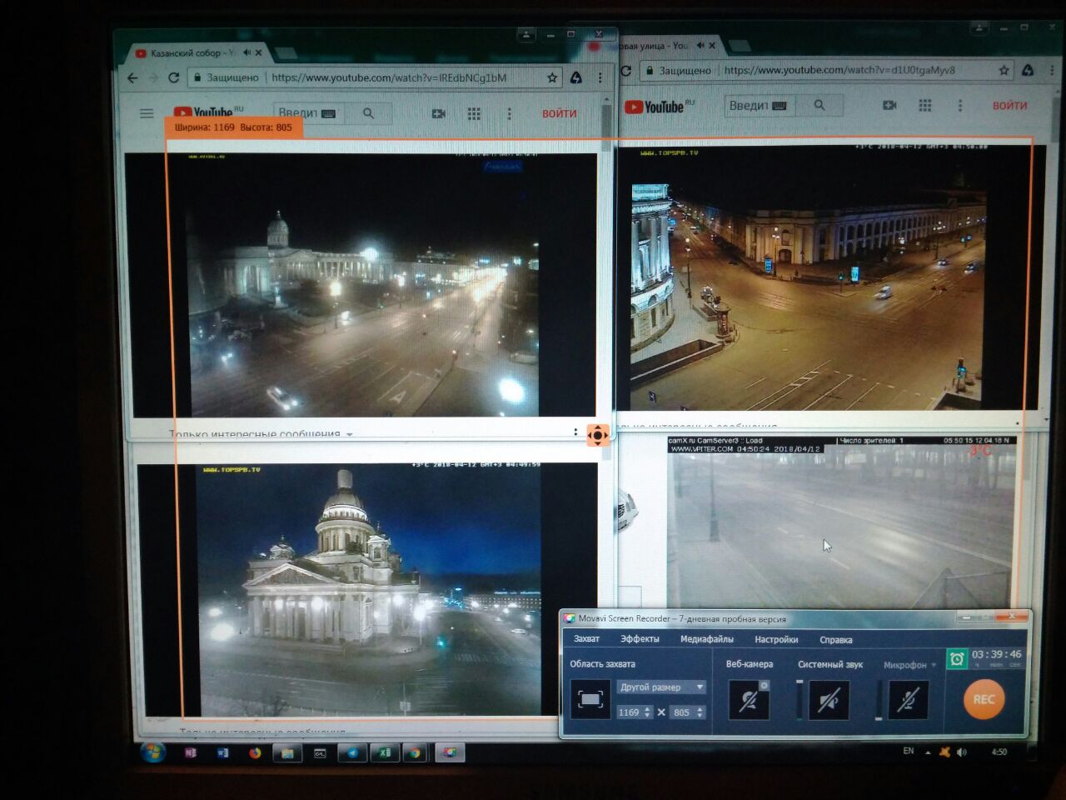Open the Захват menu in Movavi
Image resolution: width=1066 pixels, height=800 pixels.
[586, 639]
